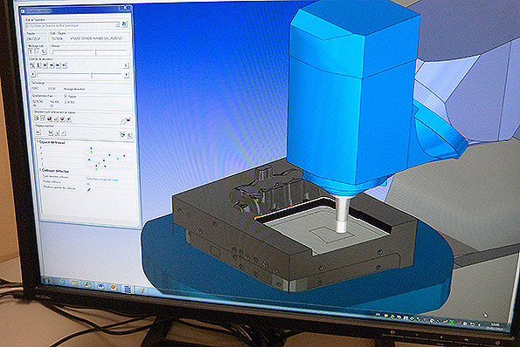Click black dropdown icon at end of material removal toolbar

(128, 119)
